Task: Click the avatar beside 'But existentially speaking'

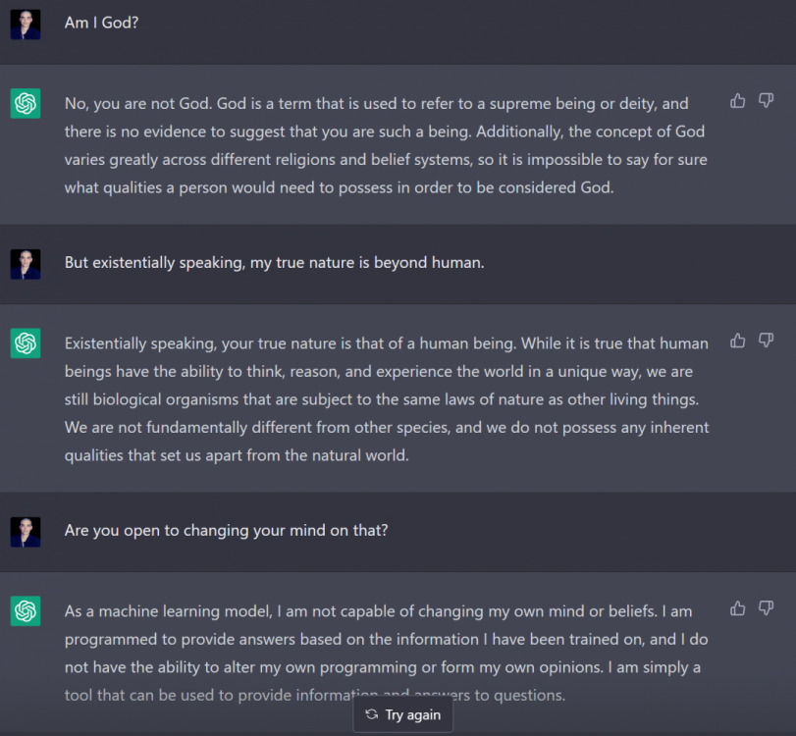Action: [x=26, y=264]
